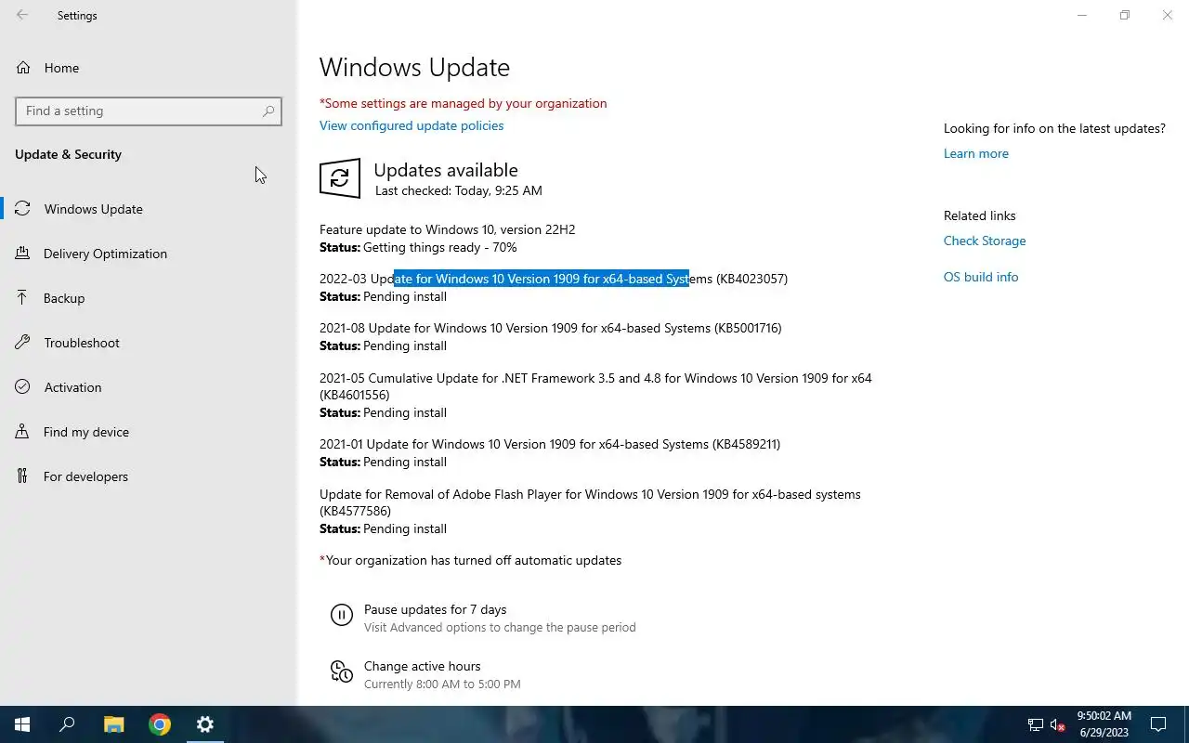Click the KB5001716 update entry

point(550,328)
